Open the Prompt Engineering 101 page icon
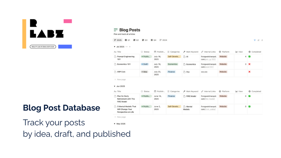This screenshot has width=281, height=158. click(x=115, y=56)
